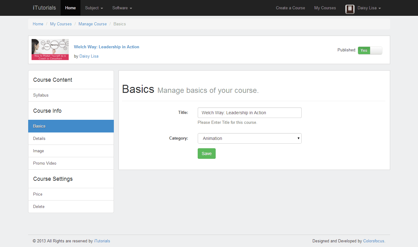Click Home in the breadcrumb
Viewport: 418px width, 247px height.
pos(38,24)
